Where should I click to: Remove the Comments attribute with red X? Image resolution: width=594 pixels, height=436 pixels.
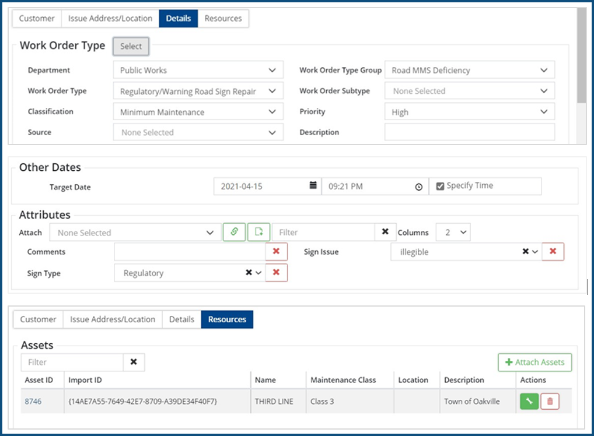click(x=276, y=252)
